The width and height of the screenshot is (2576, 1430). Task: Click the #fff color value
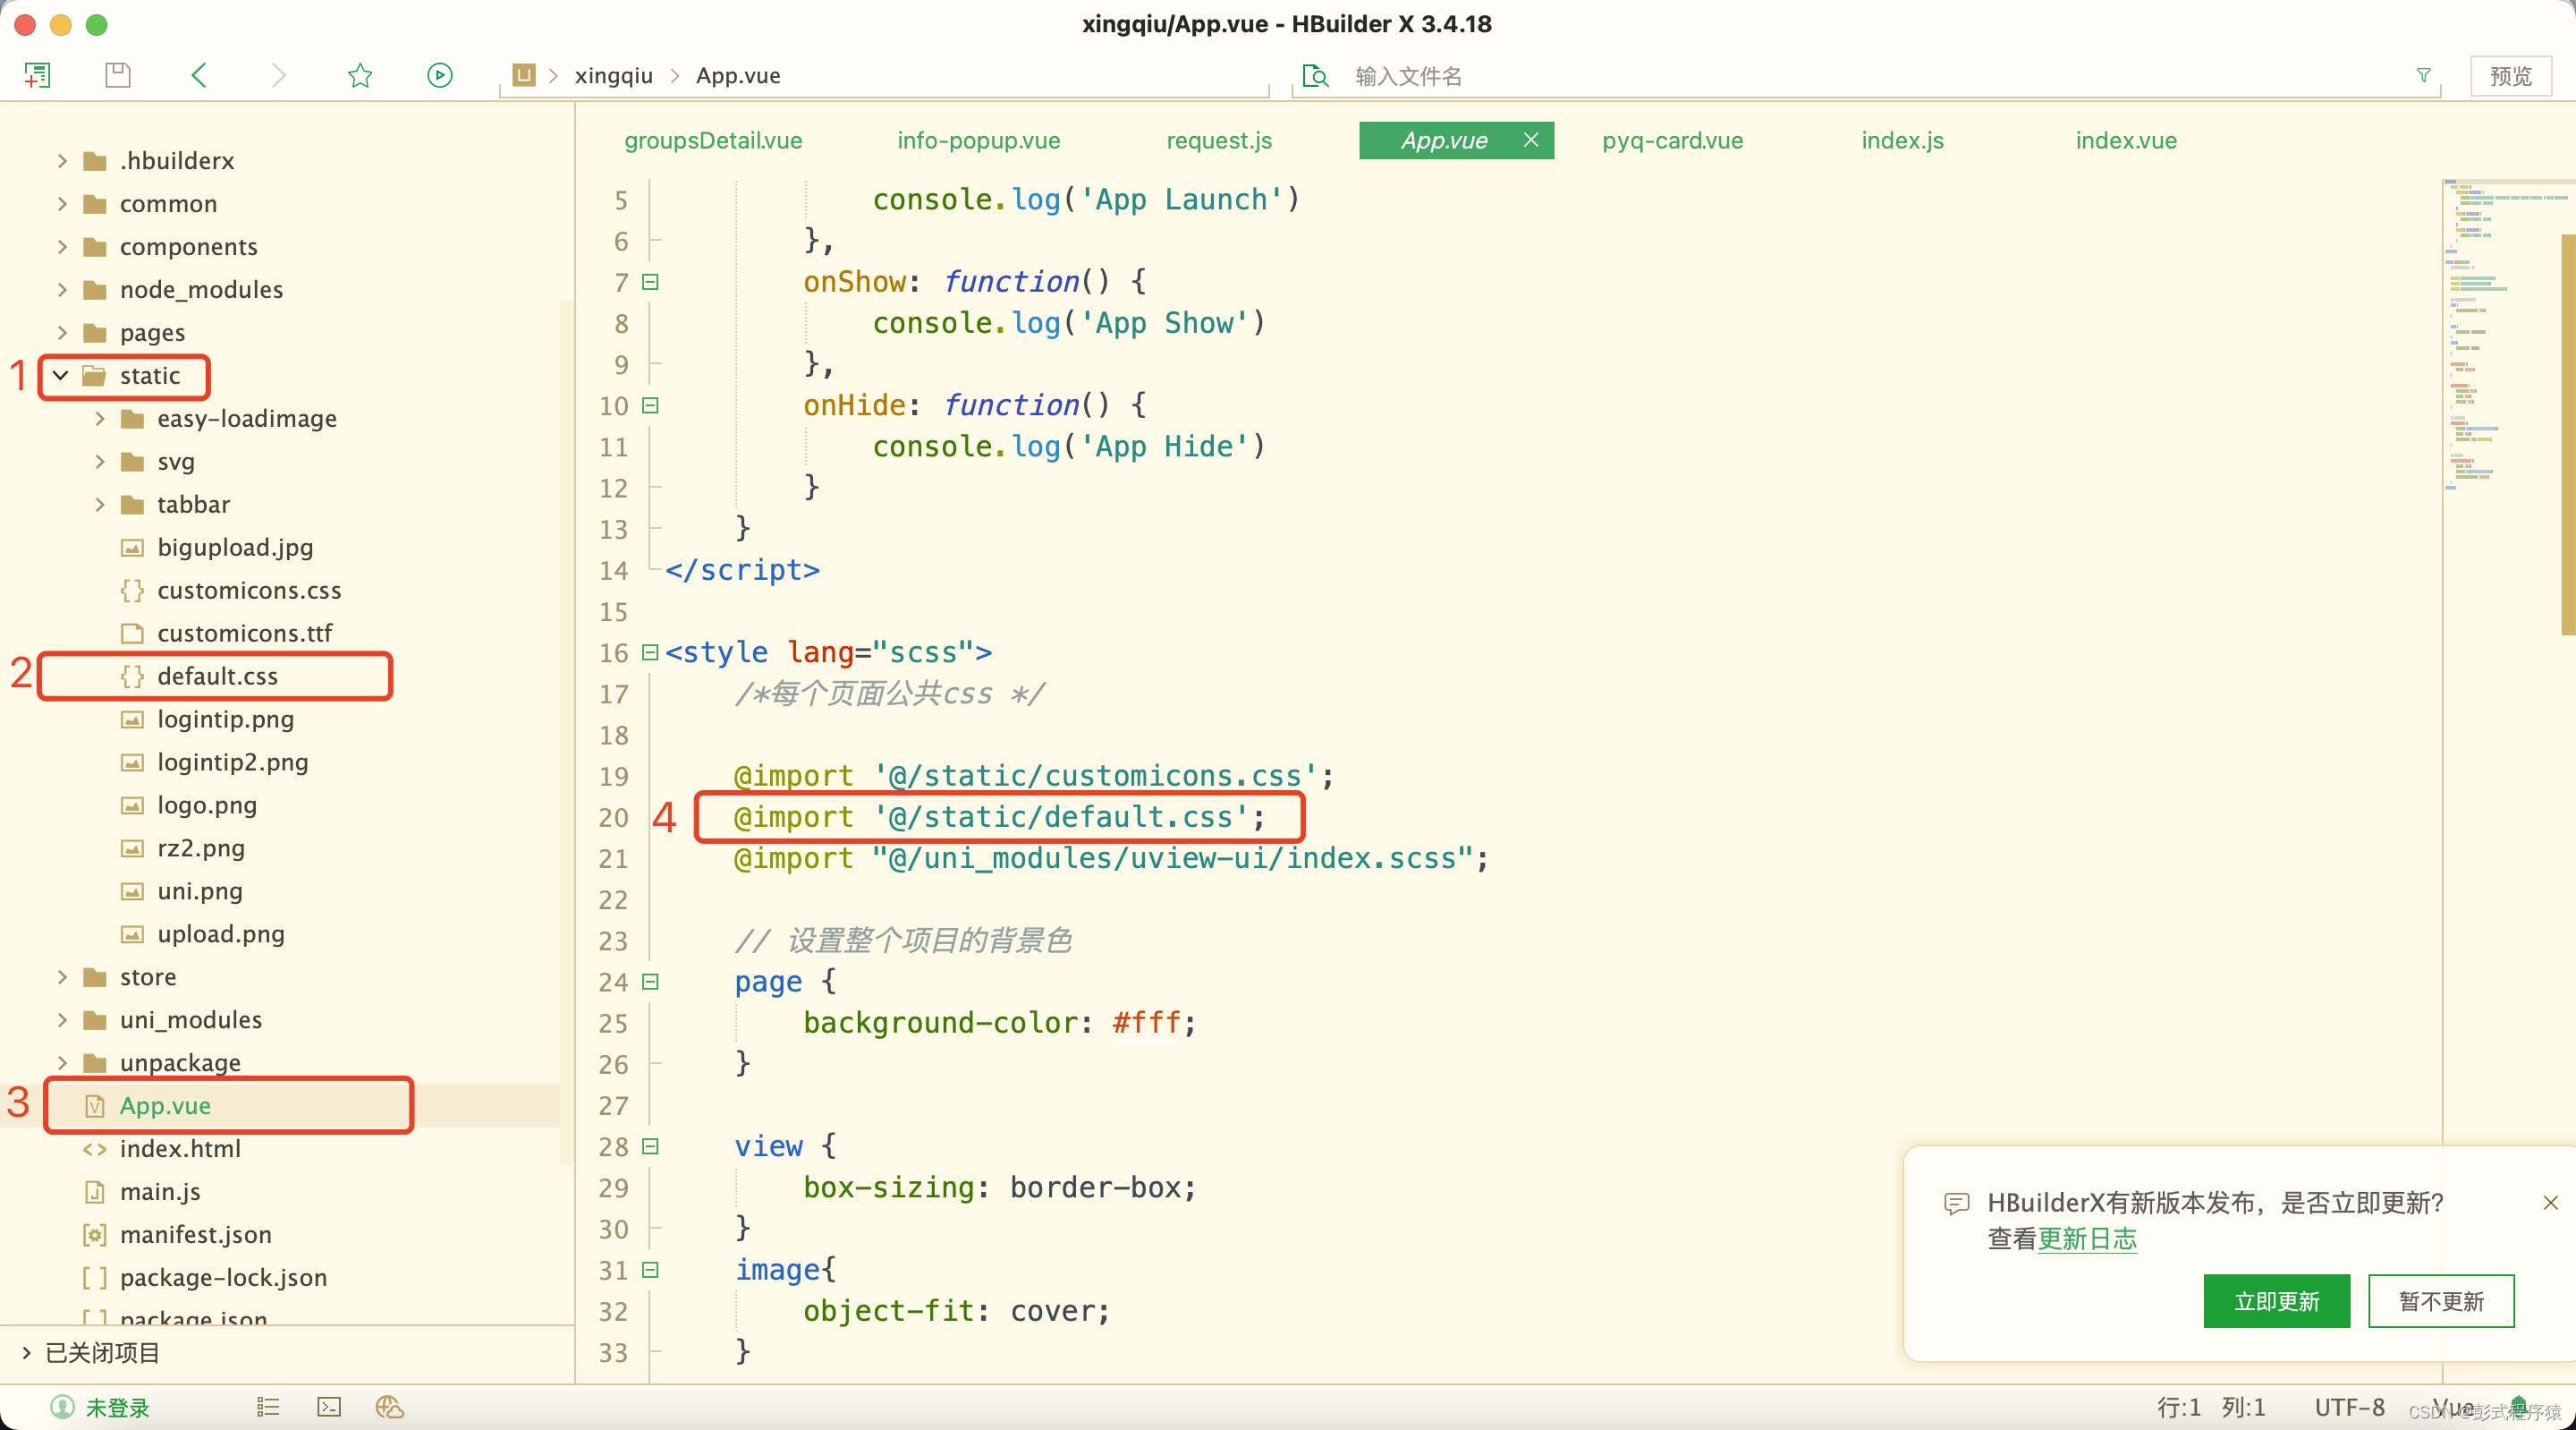1147,1023
